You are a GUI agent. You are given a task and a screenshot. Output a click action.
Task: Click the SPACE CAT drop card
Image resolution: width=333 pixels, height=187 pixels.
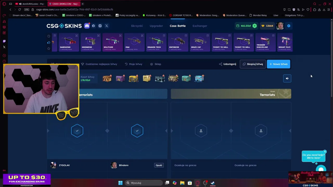tap(200, 42)
